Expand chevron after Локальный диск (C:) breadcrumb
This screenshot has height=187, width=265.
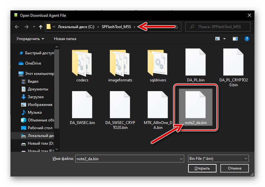98,27
